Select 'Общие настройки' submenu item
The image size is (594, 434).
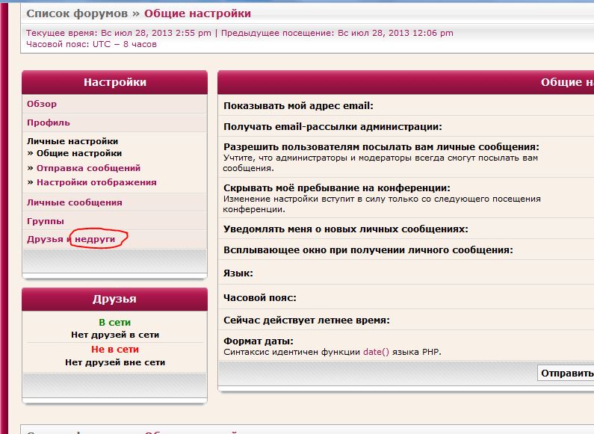tap(79, 153)
